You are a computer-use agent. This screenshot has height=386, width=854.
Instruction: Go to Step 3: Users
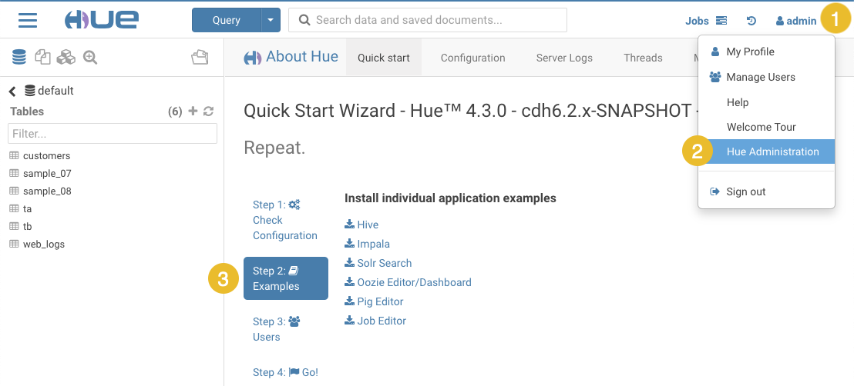[276, 329]
